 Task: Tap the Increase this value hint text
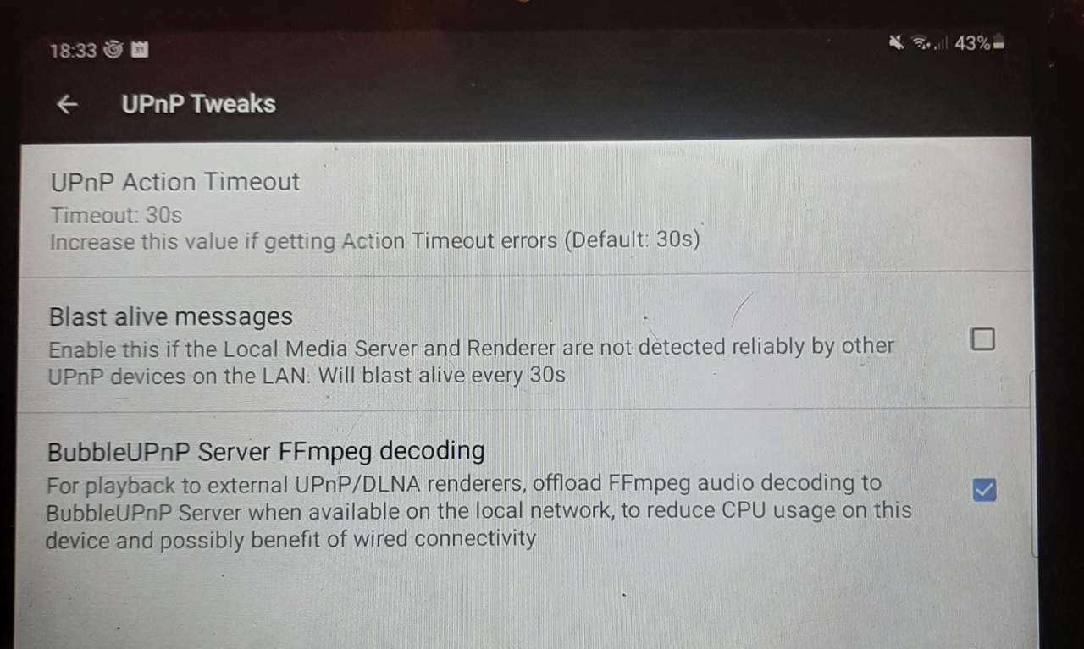(x=375, y=241)
